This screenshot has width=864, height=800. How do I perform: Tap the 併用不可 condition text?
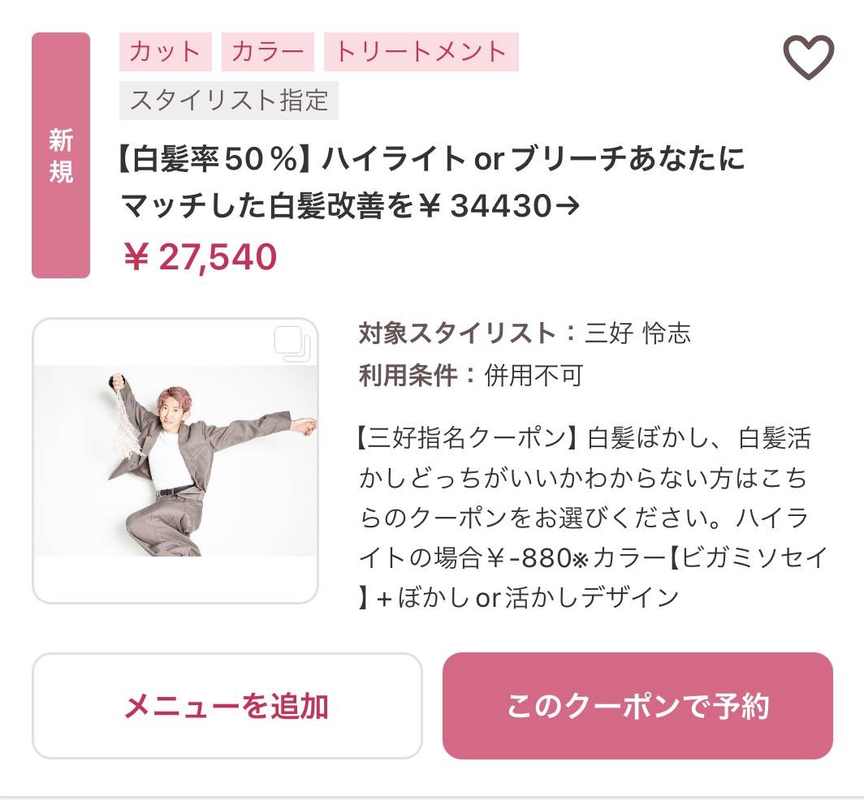pos(534,376)
